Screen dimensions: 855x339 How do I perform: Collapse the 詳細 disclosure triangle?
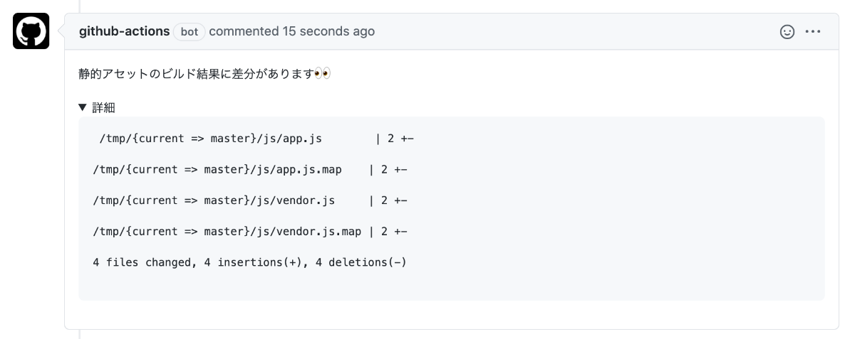[x=83, y=108]
